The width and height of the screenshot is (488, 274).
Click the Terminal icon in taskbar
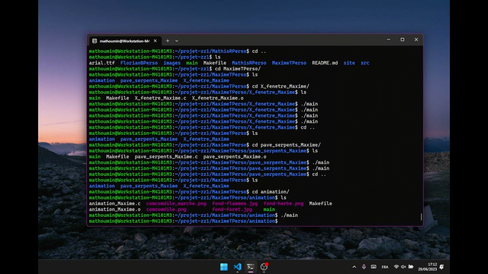[251, 267]
